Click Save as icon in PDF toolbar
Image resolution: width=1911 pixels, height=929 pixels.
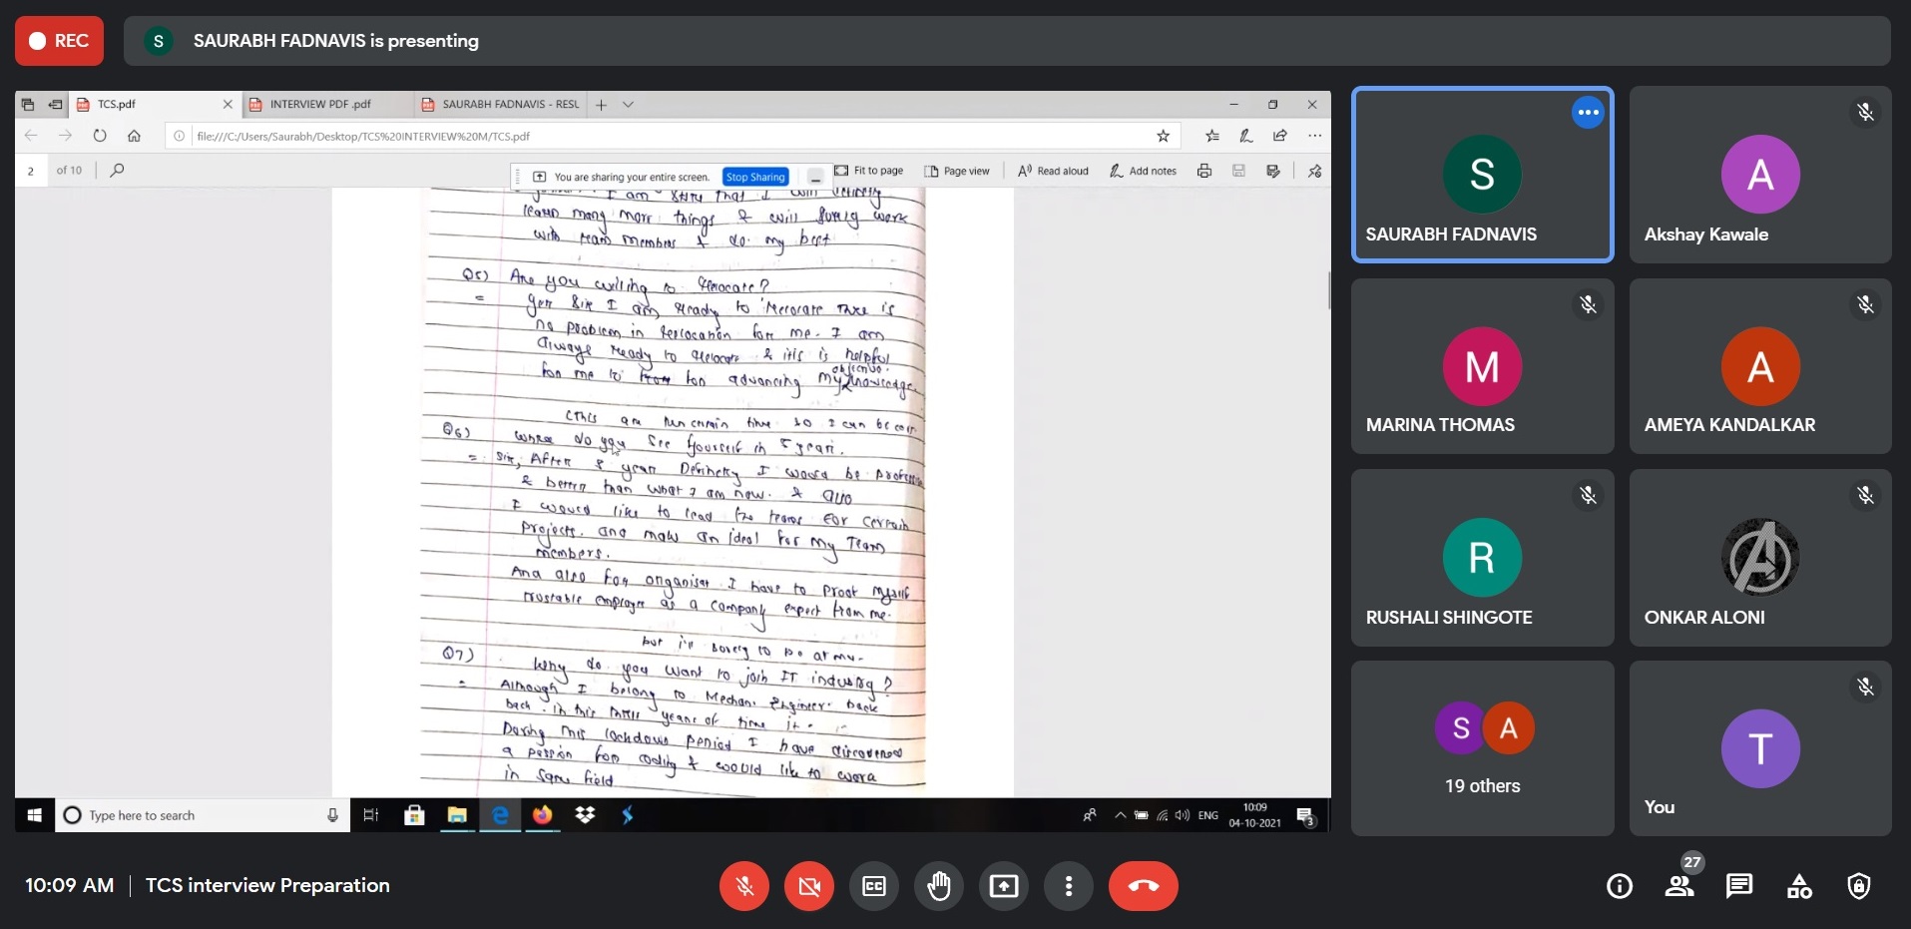pyautogui.click(x=1272, y=171)
